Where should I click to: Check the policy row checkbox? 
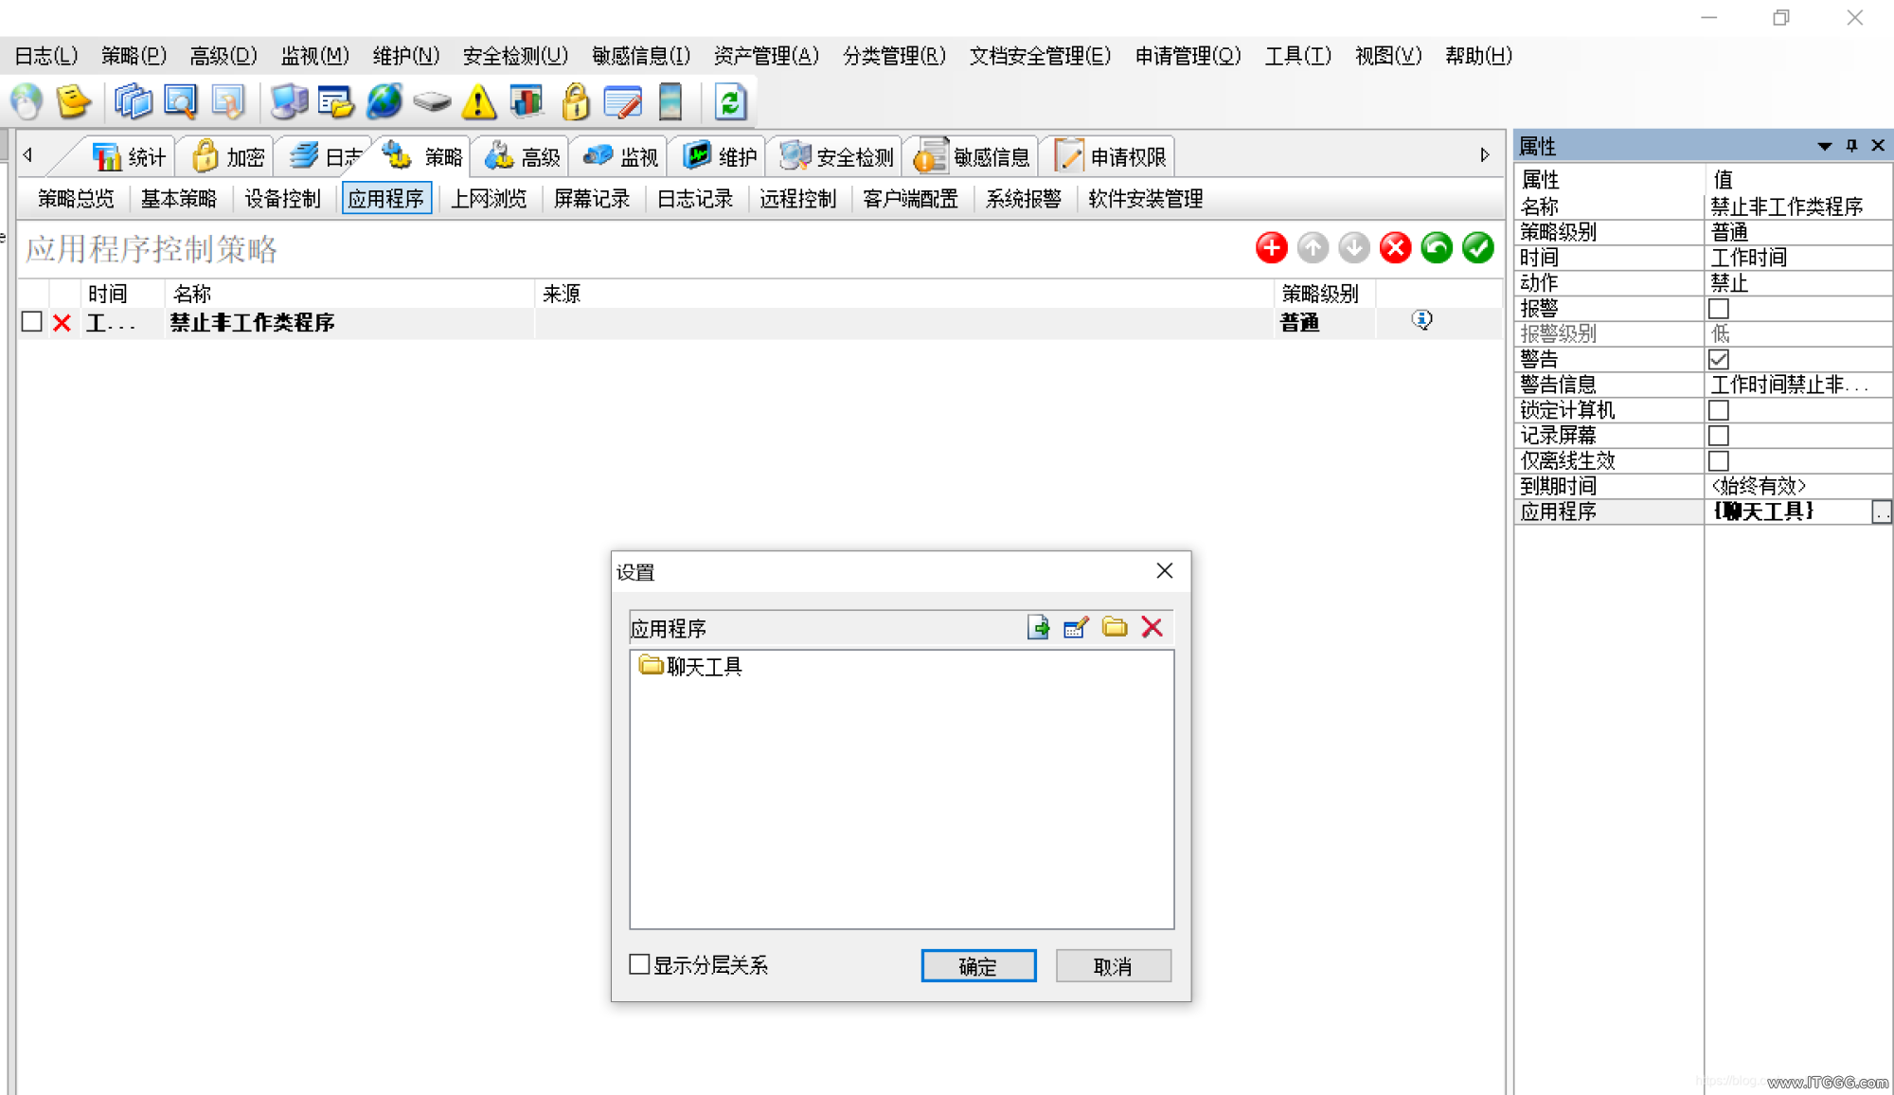tap(32, 322)
